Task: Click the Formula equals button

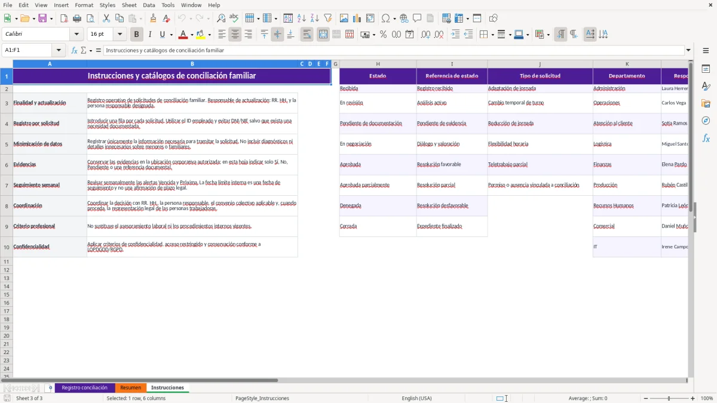Action: [x=99, y=50]
